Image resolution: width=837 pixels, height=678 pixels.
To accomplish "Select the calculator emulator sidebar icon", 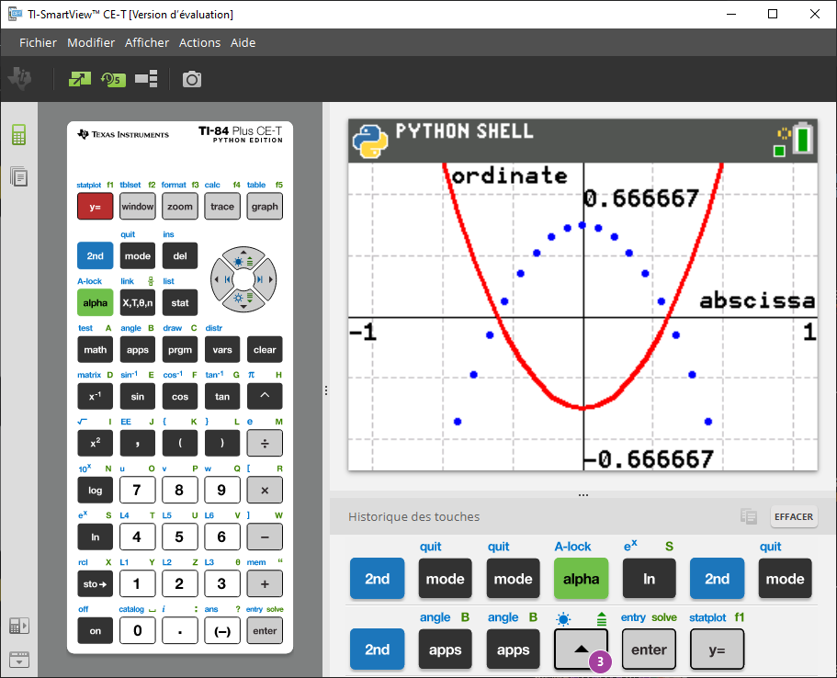I will click(18, 134).
